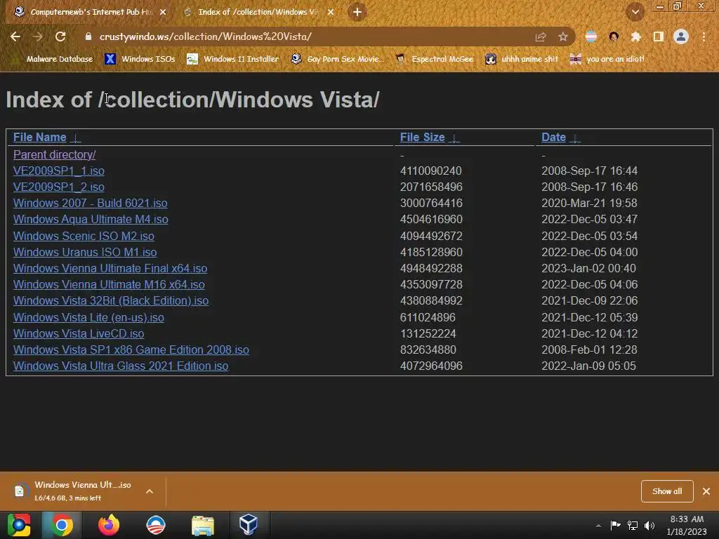This screenshot has height=539, width=719.
Task: Open Windows Vista 32Bit (Black Edition).iso
Action: [111, 300]
